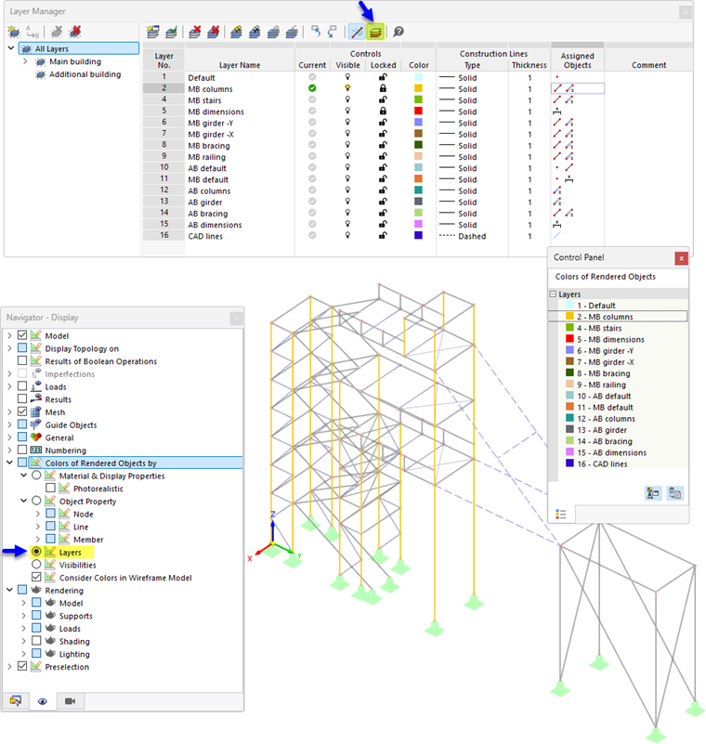Enable the Photorealistic checkbox
The image size is (706, 744).
click(x=51, y=488)
